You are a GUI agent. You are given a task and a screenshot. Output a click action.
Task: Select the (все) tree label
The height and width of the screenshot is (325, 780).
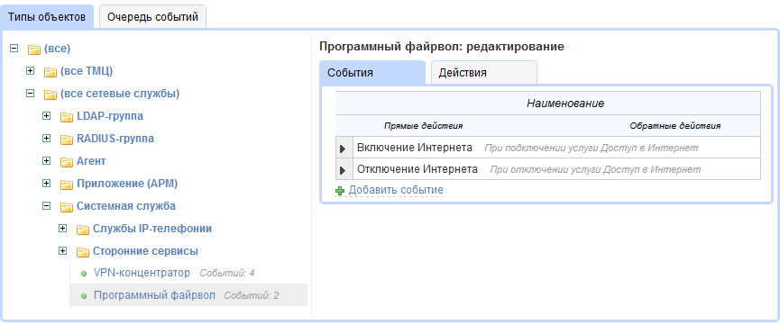[57, 49]
